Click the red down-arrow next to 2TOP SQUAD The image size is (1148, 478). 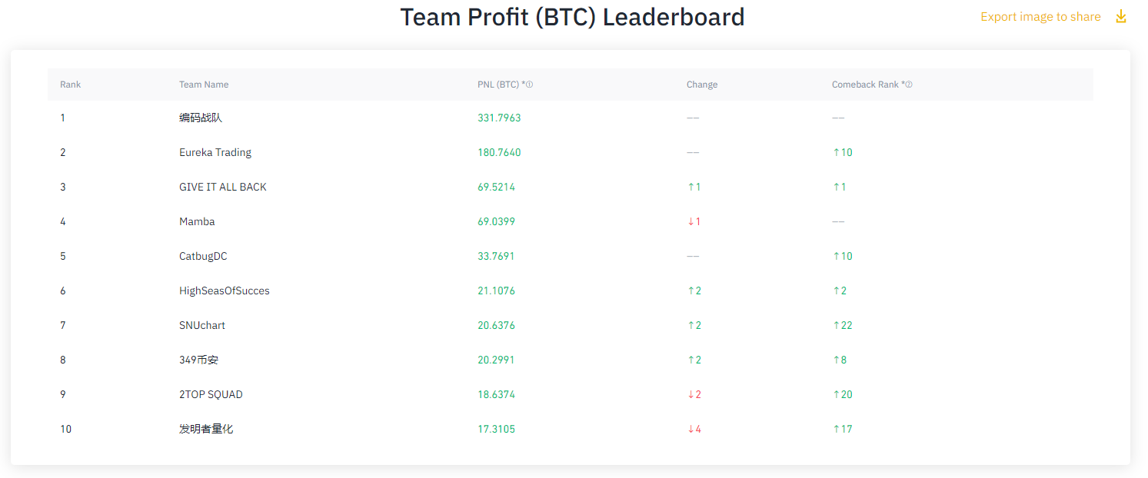coord(692,394)
